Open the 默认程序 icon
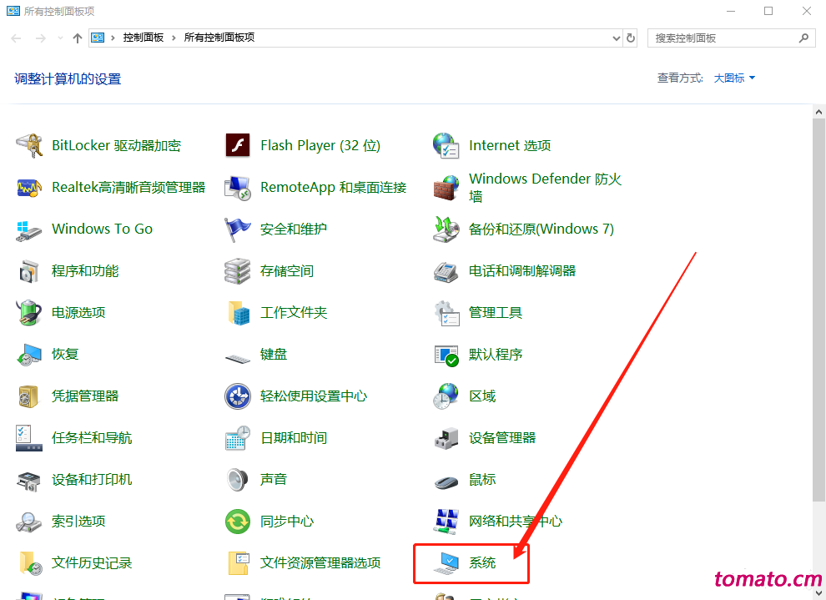This screenshot has width=826, height=600. (x=446, y=355)
